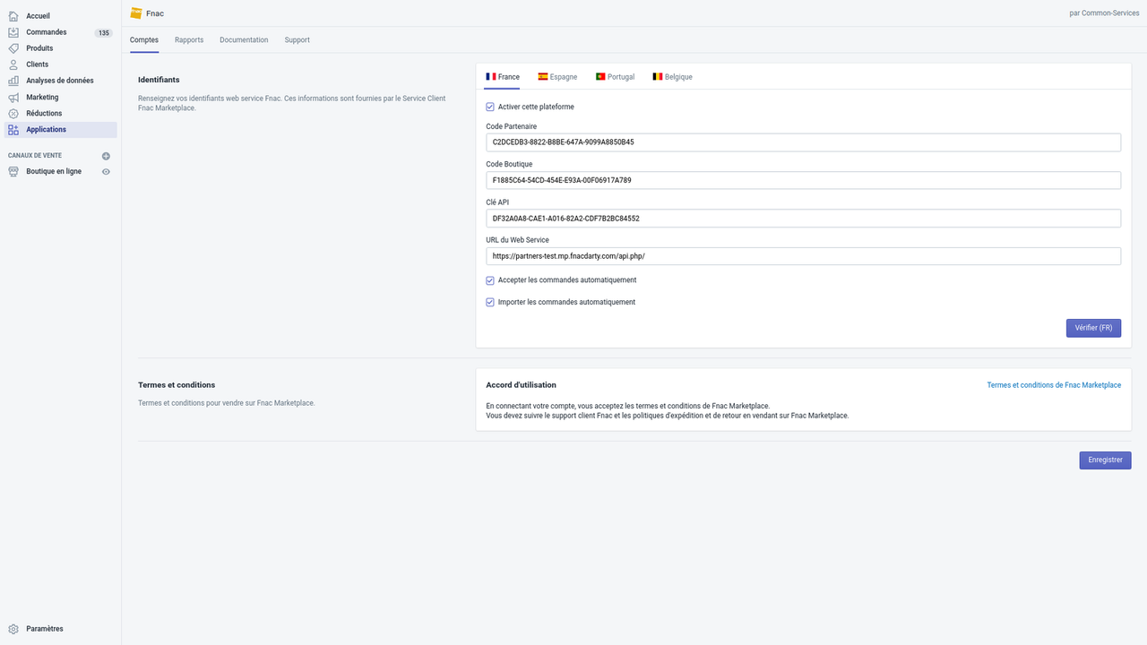Open Boutique en ligne sales channel
This screenshot has height=645, width=1147.
click(54, 171)
